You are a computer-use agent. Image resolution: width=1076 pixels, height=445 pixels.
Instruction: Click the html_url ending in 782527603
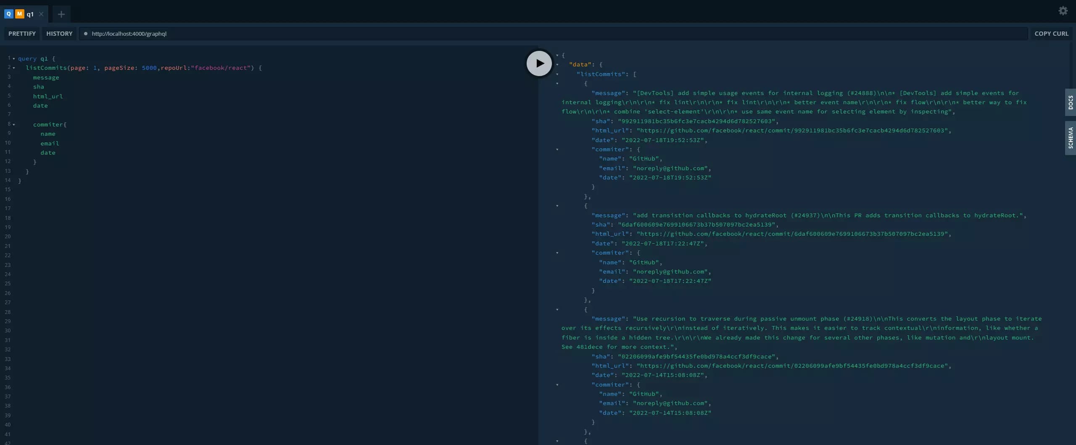coord(792,131)
